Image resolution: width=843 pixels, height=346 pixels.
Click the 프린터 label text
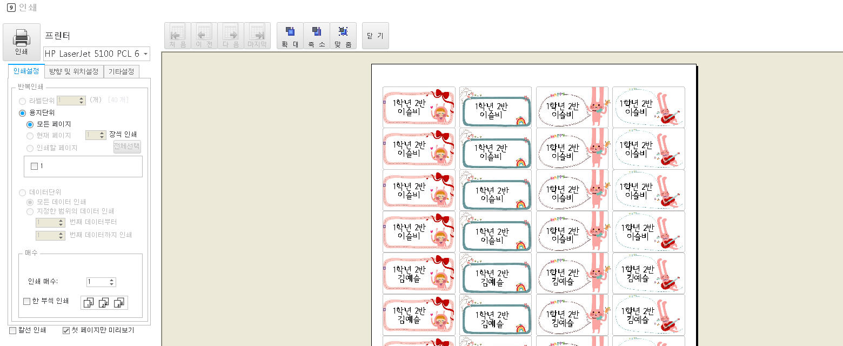57,36
